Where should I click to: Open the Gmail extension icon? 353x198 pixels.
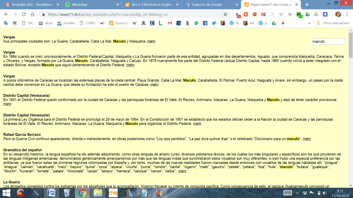point(264,14)
